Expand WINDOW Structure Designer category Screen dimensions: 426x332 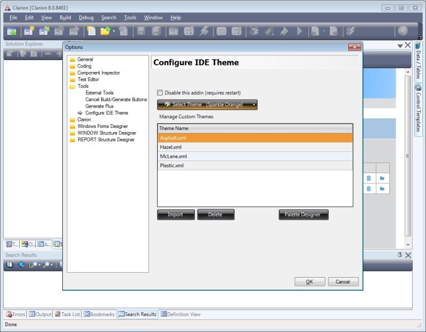coord(107,133)
